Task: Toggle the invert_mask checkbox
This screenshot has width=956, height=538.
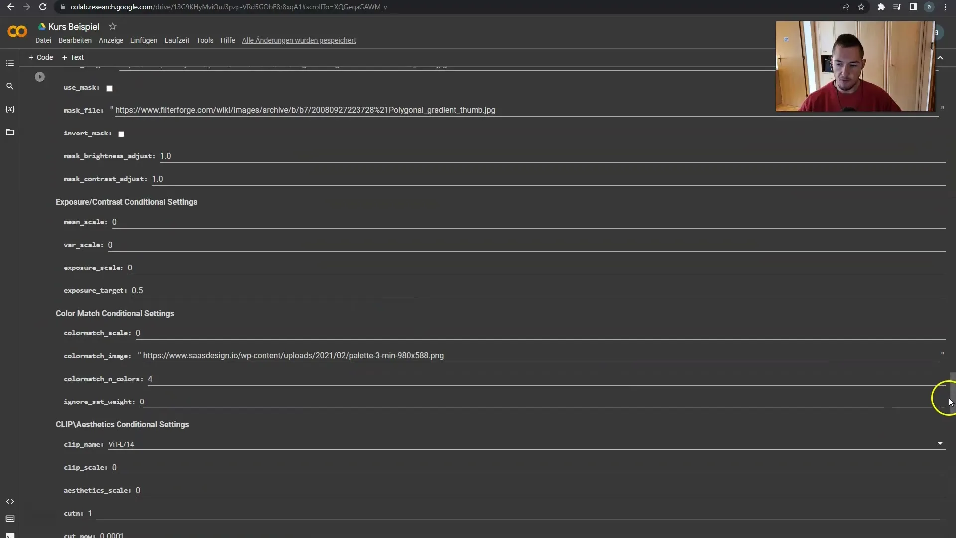Action: (x=121, y=134)
